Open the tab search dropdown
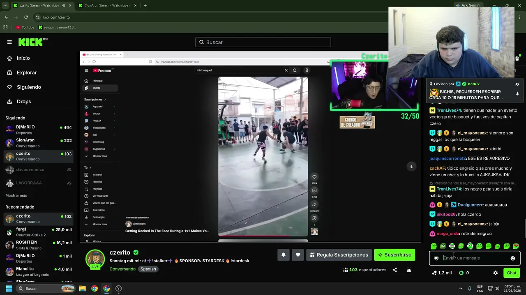Image resolution: width=526 pixels, height=295 pixels. click(x=5, y=5)
